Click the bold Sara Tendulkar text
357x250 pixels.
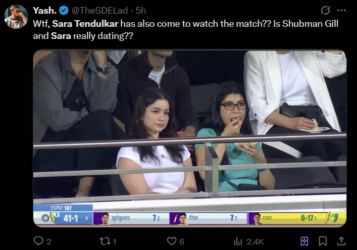pyautogui.click(x=85, y=24)
